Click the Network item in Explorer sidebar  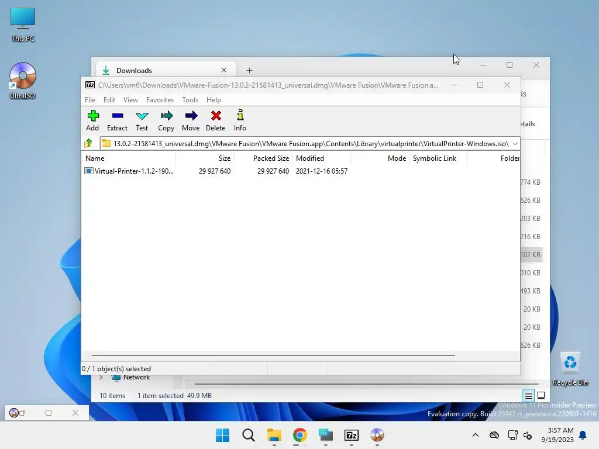tap(136, 377)
